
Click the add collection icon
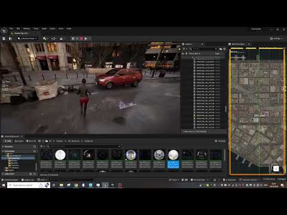pyautogui.click(x=30, y=174)
